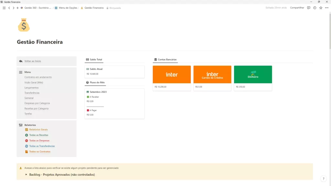Open Relatórios Gerais link

click(x=38, y=130)
